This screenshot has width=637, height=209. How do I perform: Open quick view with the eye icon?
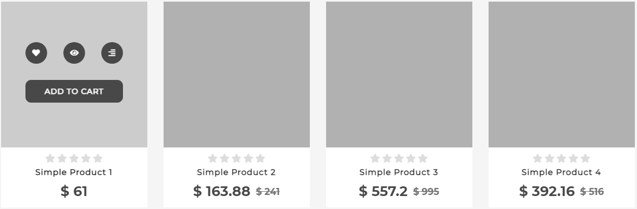74,53
